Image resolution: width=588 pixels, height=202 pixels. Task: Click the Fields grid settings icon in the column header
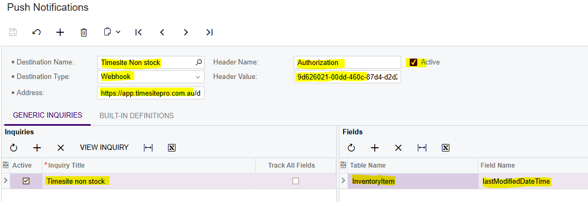coord(343,165)
